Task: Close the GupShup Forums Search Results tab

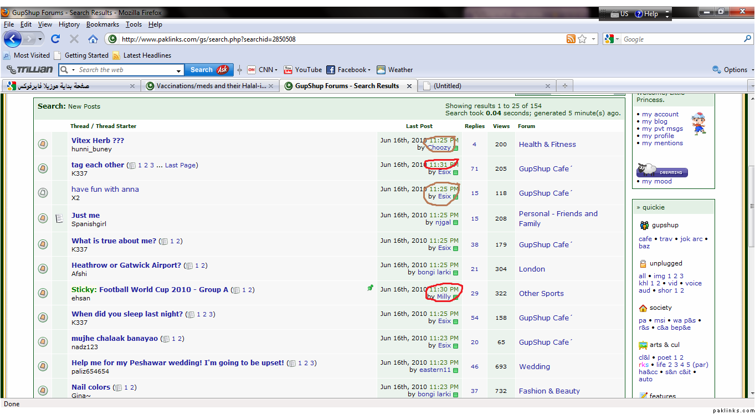Action: 409,86
